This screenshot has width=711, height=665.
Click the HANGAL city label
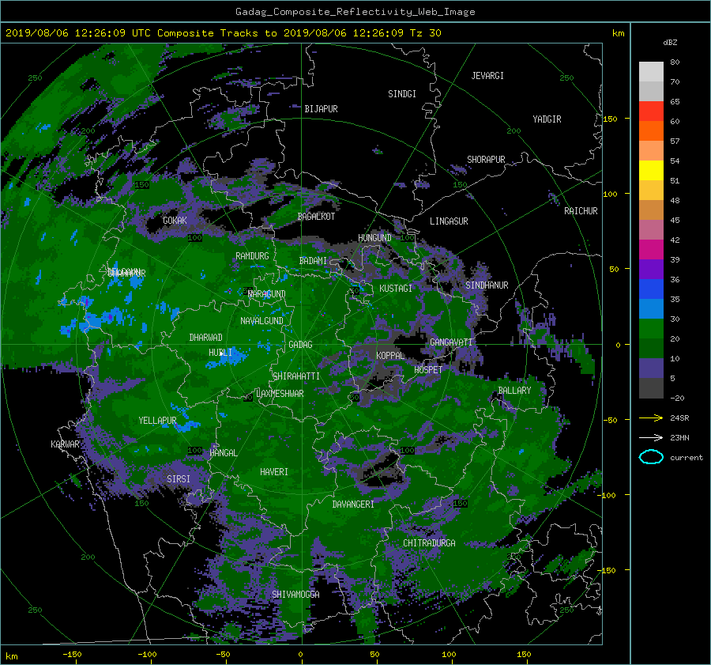click(x=223, y=453)
